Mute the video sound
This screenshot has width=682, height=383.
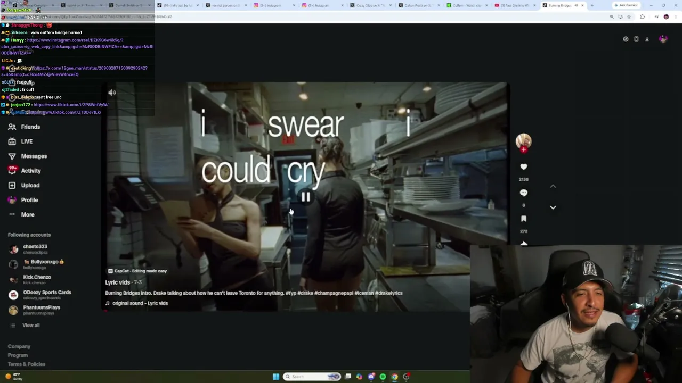tap(112, 93)
